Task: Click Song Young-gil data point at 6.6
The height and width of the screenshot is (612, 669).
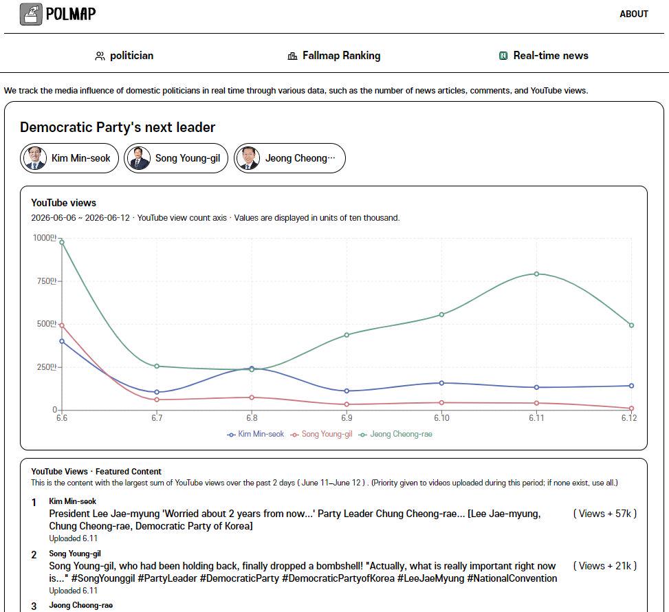Action: click(x=62, y=325)
